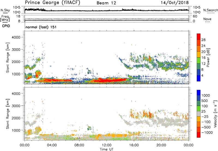The width and height of the screenshot is (218, 151).
Task: Click the '18' frequency axis value
Action: click(18, 16)
